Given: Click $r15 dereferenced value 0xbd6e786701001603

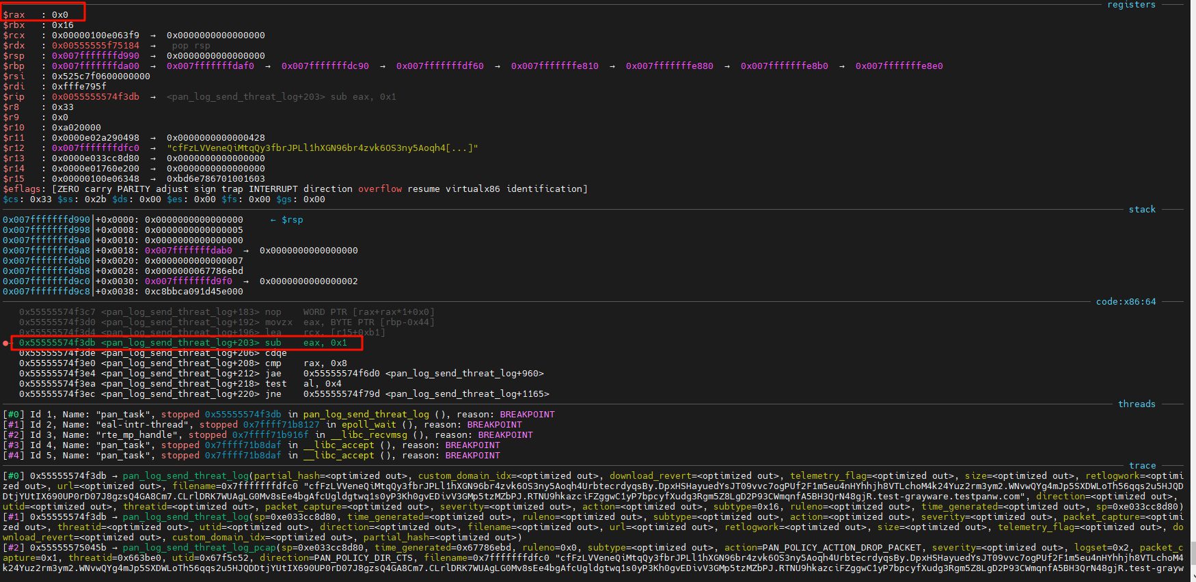Looking at the screenshot, I should pyautogui.click(x=216, y=178).
